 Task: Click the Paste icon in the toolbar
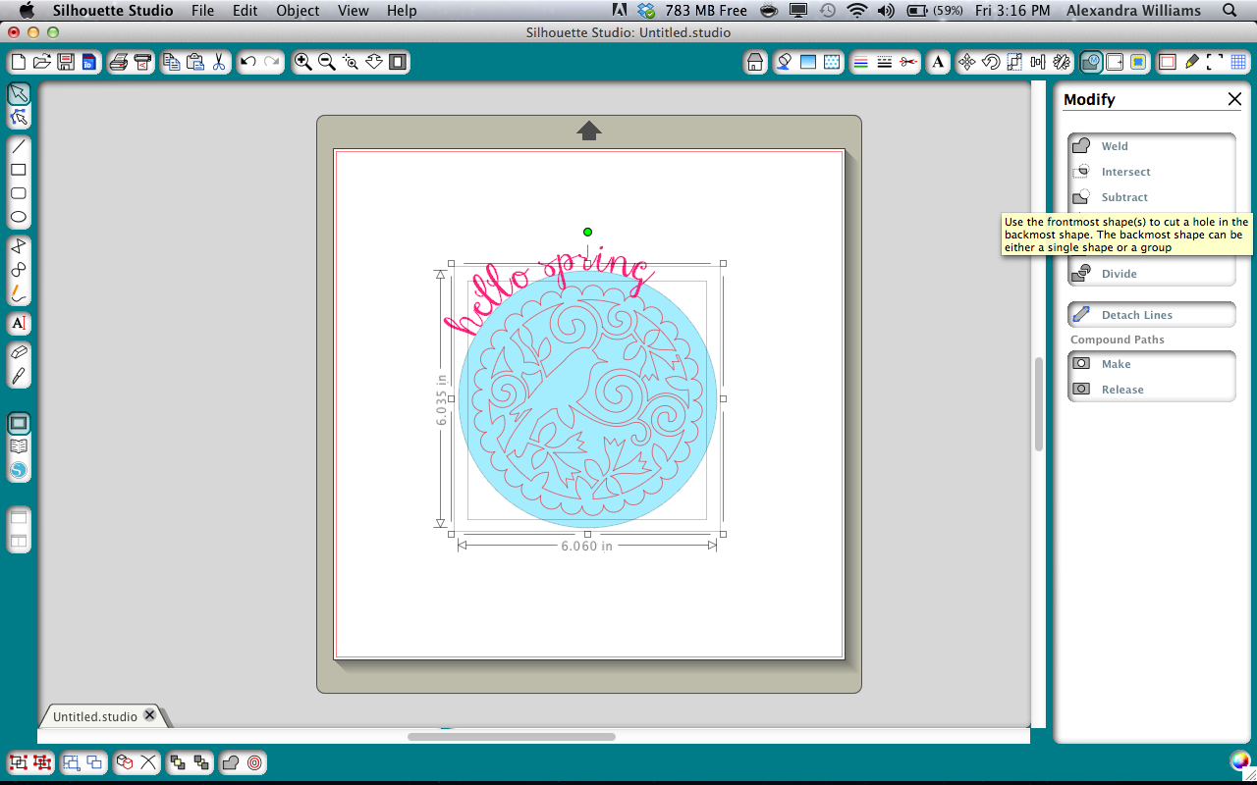pos(194,62)
